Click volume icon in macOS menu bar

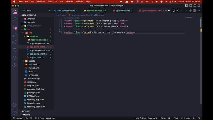click(157, 2)
